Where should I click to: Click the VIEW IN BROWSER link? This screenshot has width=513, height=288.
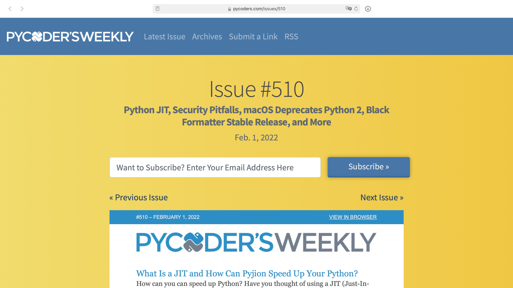tap(353, 217)
